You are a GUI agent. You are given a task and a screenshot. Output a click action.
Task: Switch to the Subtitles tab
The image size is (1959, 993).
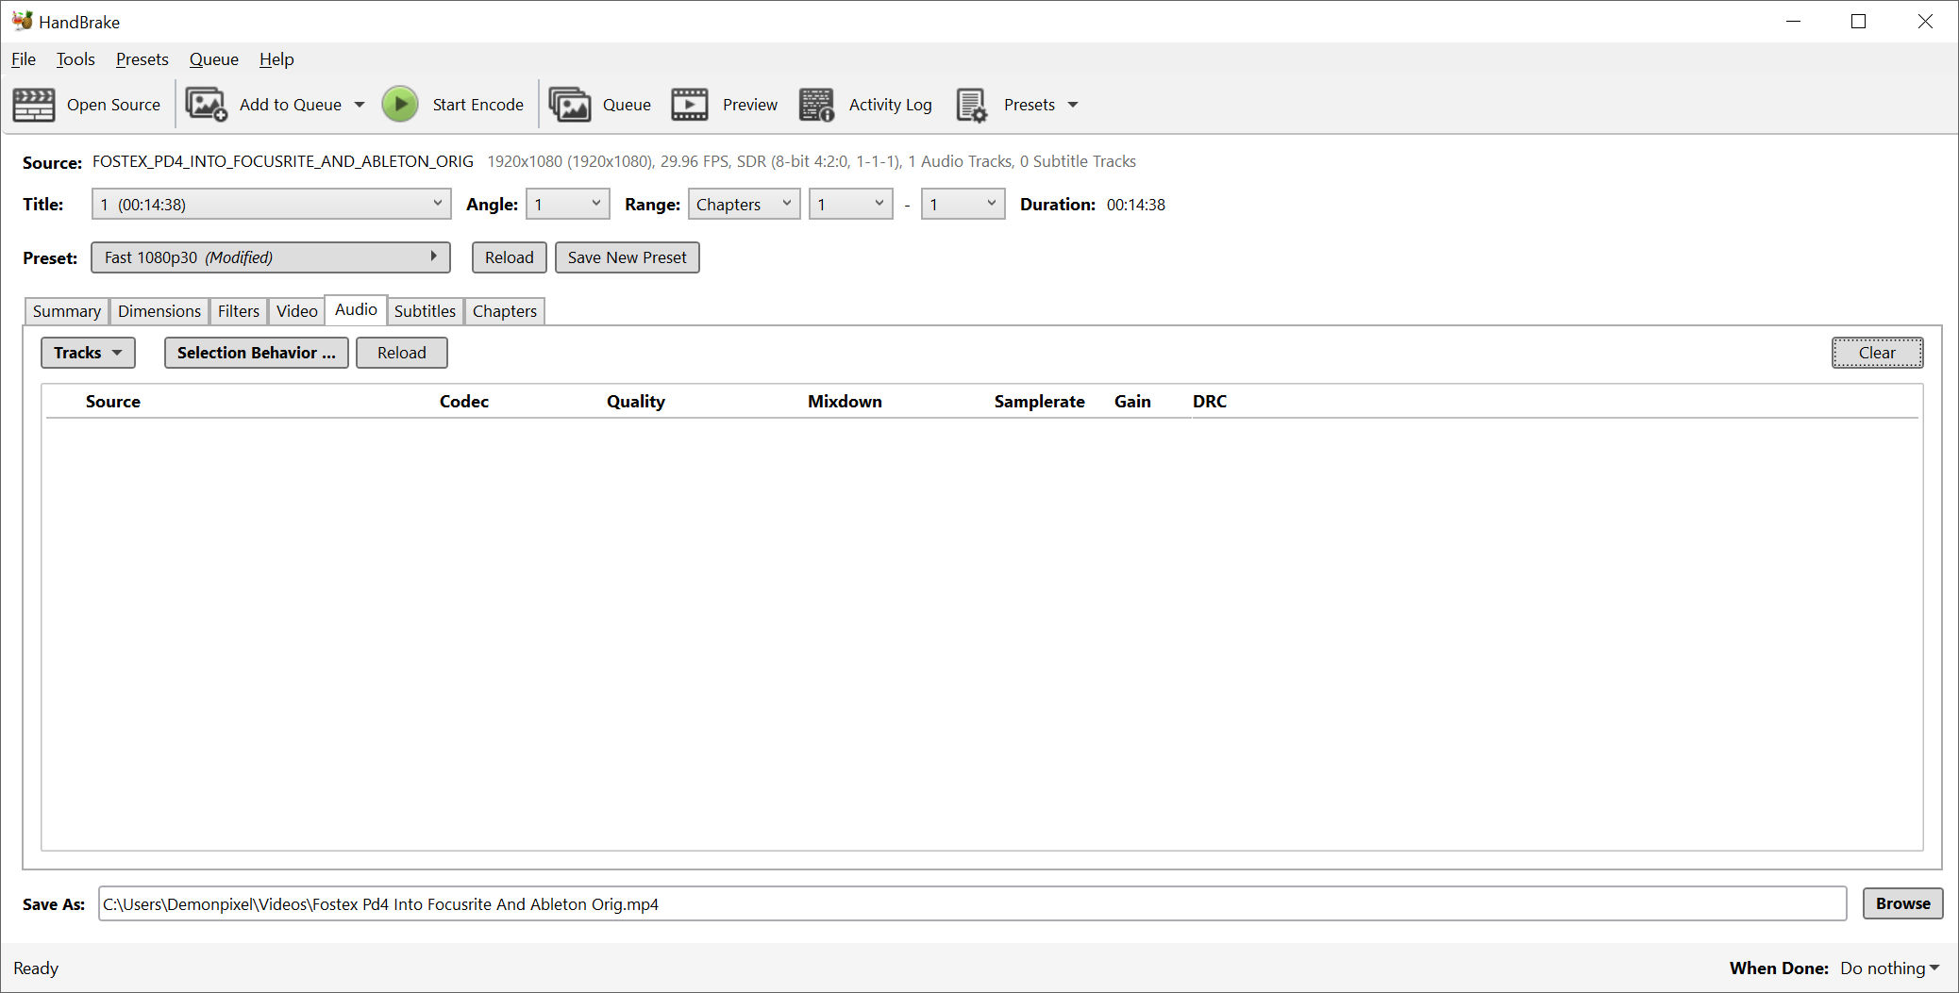click(x=425, y=311)
